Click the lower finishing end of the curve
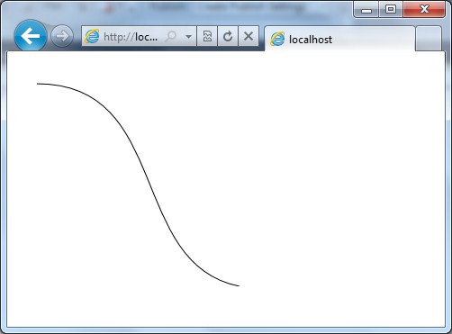 coord(239,285)
